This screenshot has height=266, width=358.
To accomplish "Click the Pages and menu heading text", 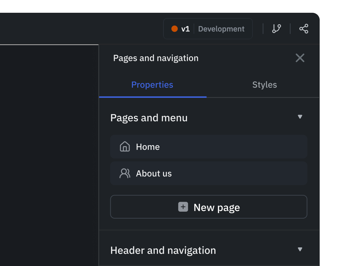I will (149, 118).
